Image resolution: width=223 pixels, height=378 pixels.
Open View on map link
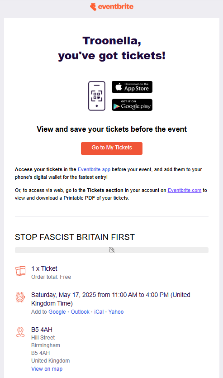tap(47, 369)
